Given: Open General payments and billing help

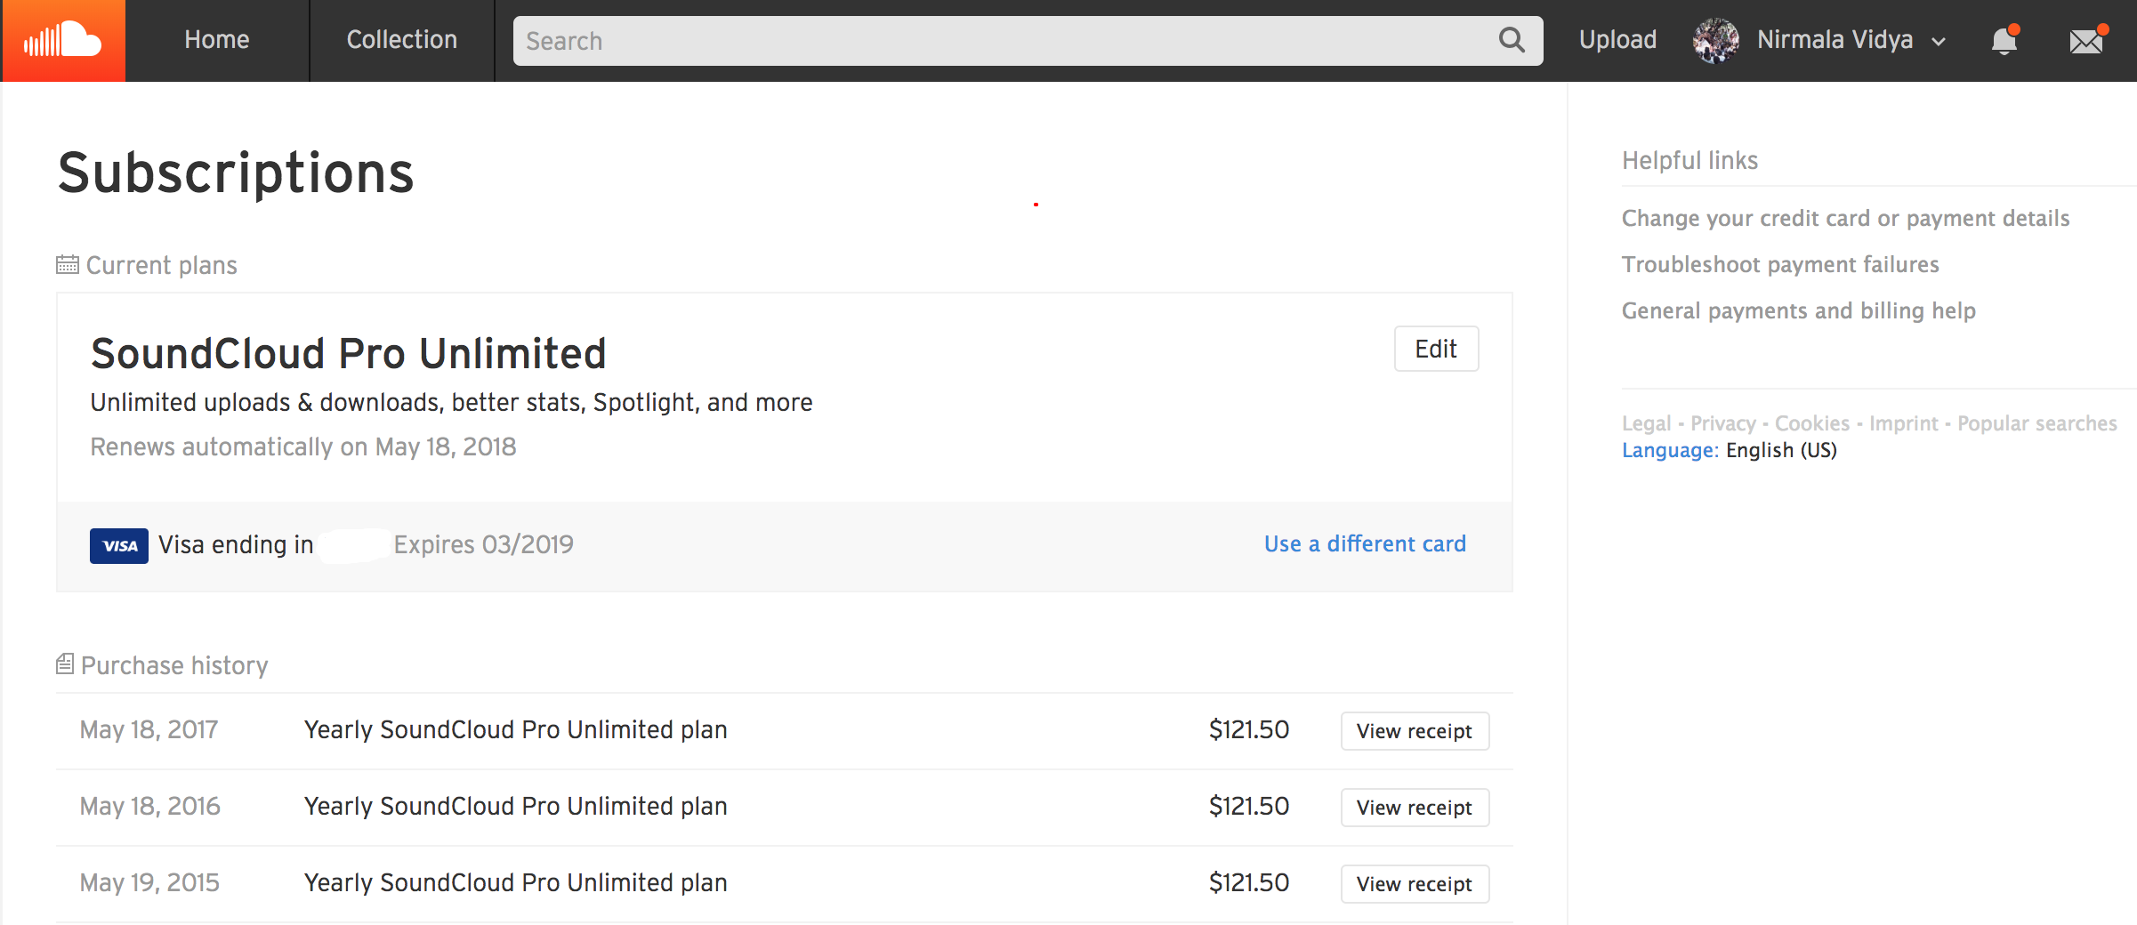Looking at the screenshot, I should 1798,311.
